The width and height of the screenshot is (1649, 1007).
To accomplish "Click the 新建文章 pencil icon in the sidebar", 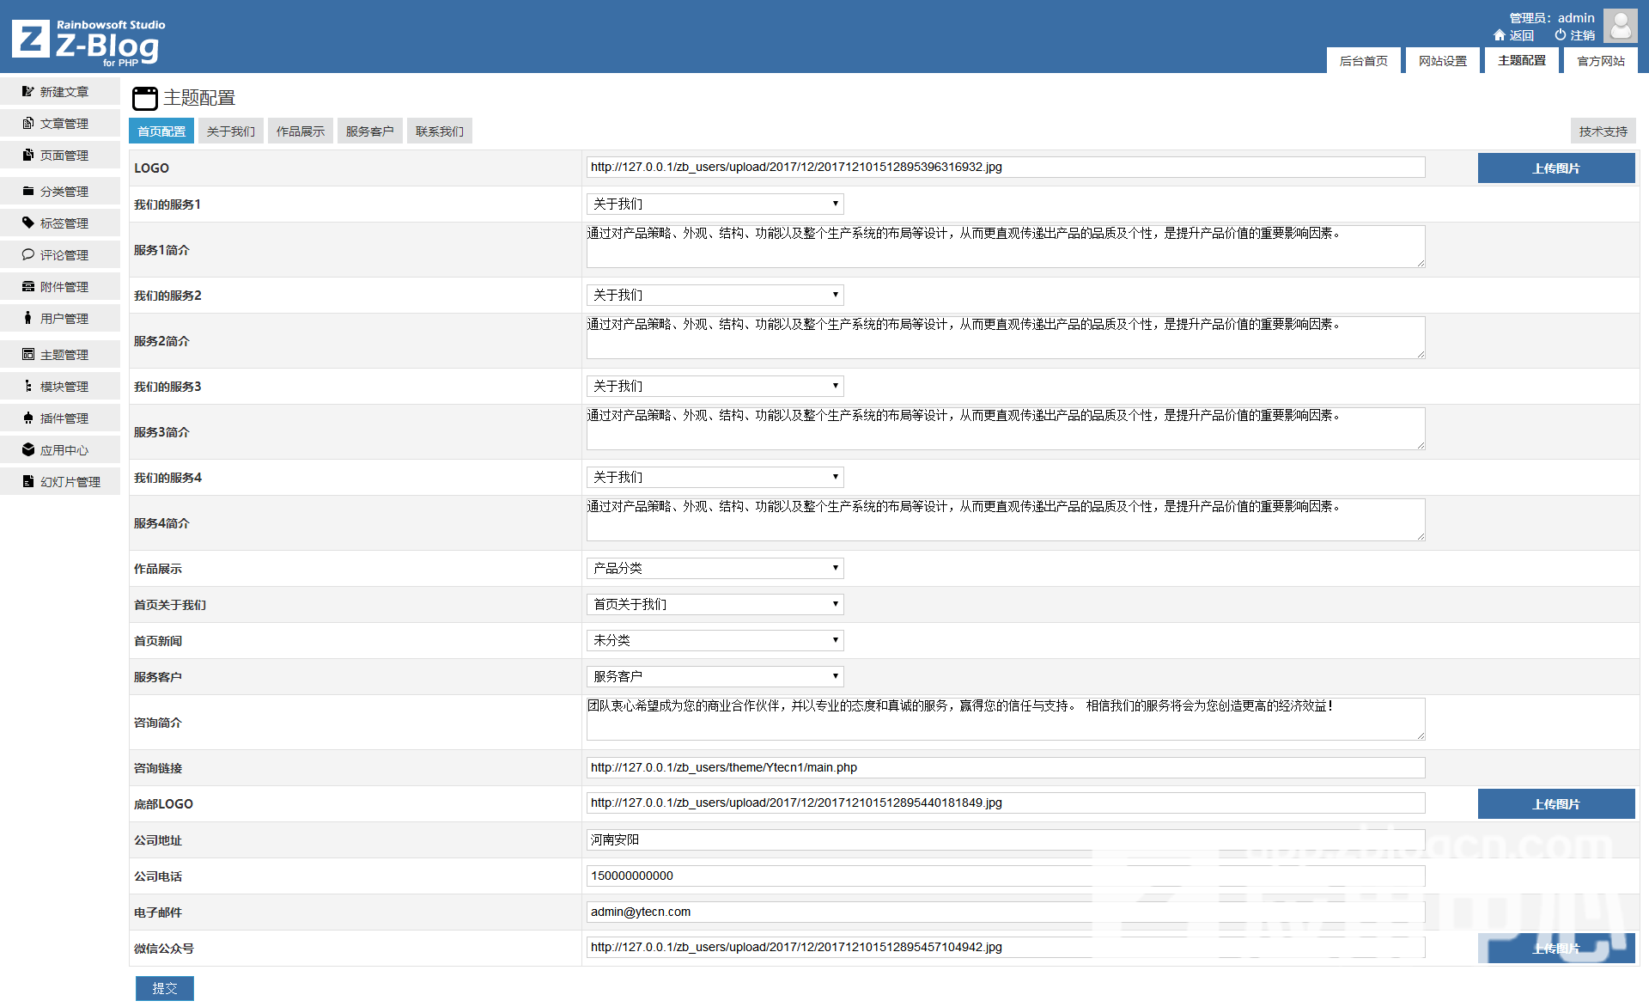I will (x=28, y=91).
